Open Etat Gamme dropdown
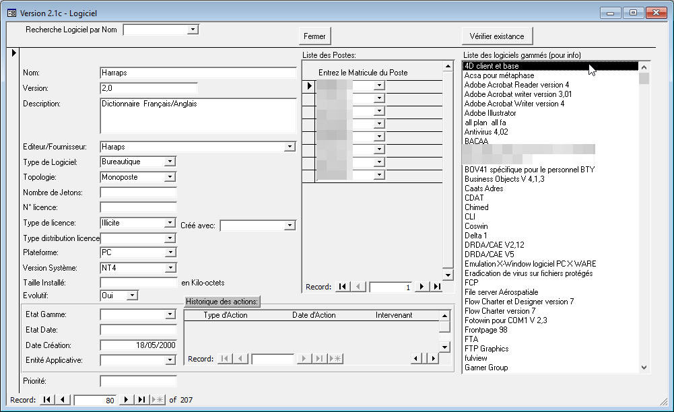 click(x=170, y=314)
